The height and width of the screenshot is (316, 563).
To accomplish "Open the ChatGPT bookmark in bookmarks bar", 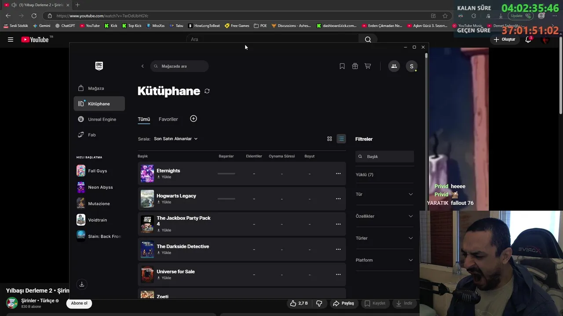I will [65, 26].
